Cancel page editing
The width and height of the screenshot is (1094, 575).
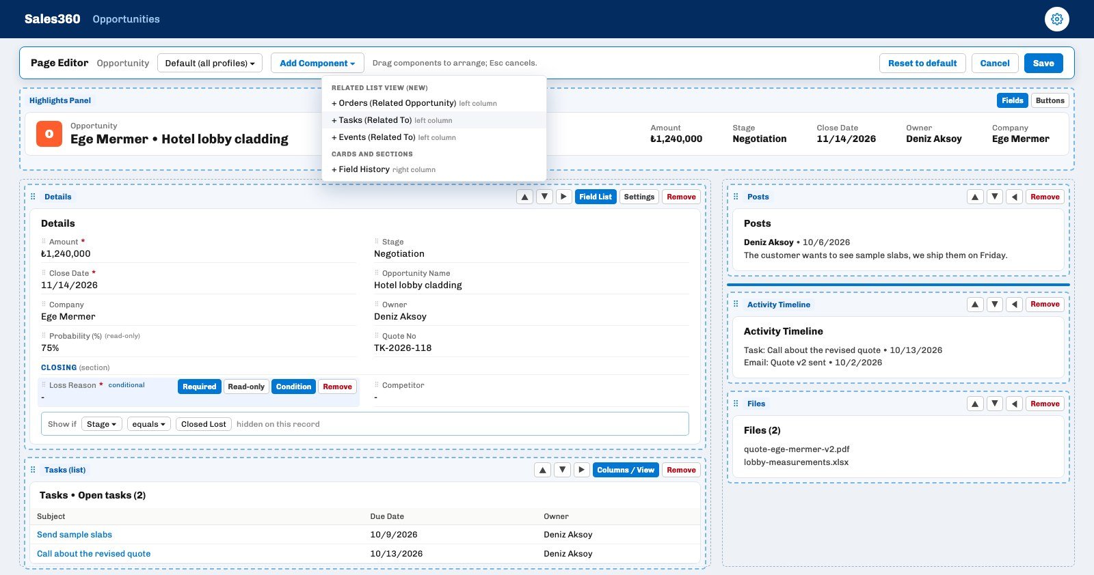[x=995, y=64]
